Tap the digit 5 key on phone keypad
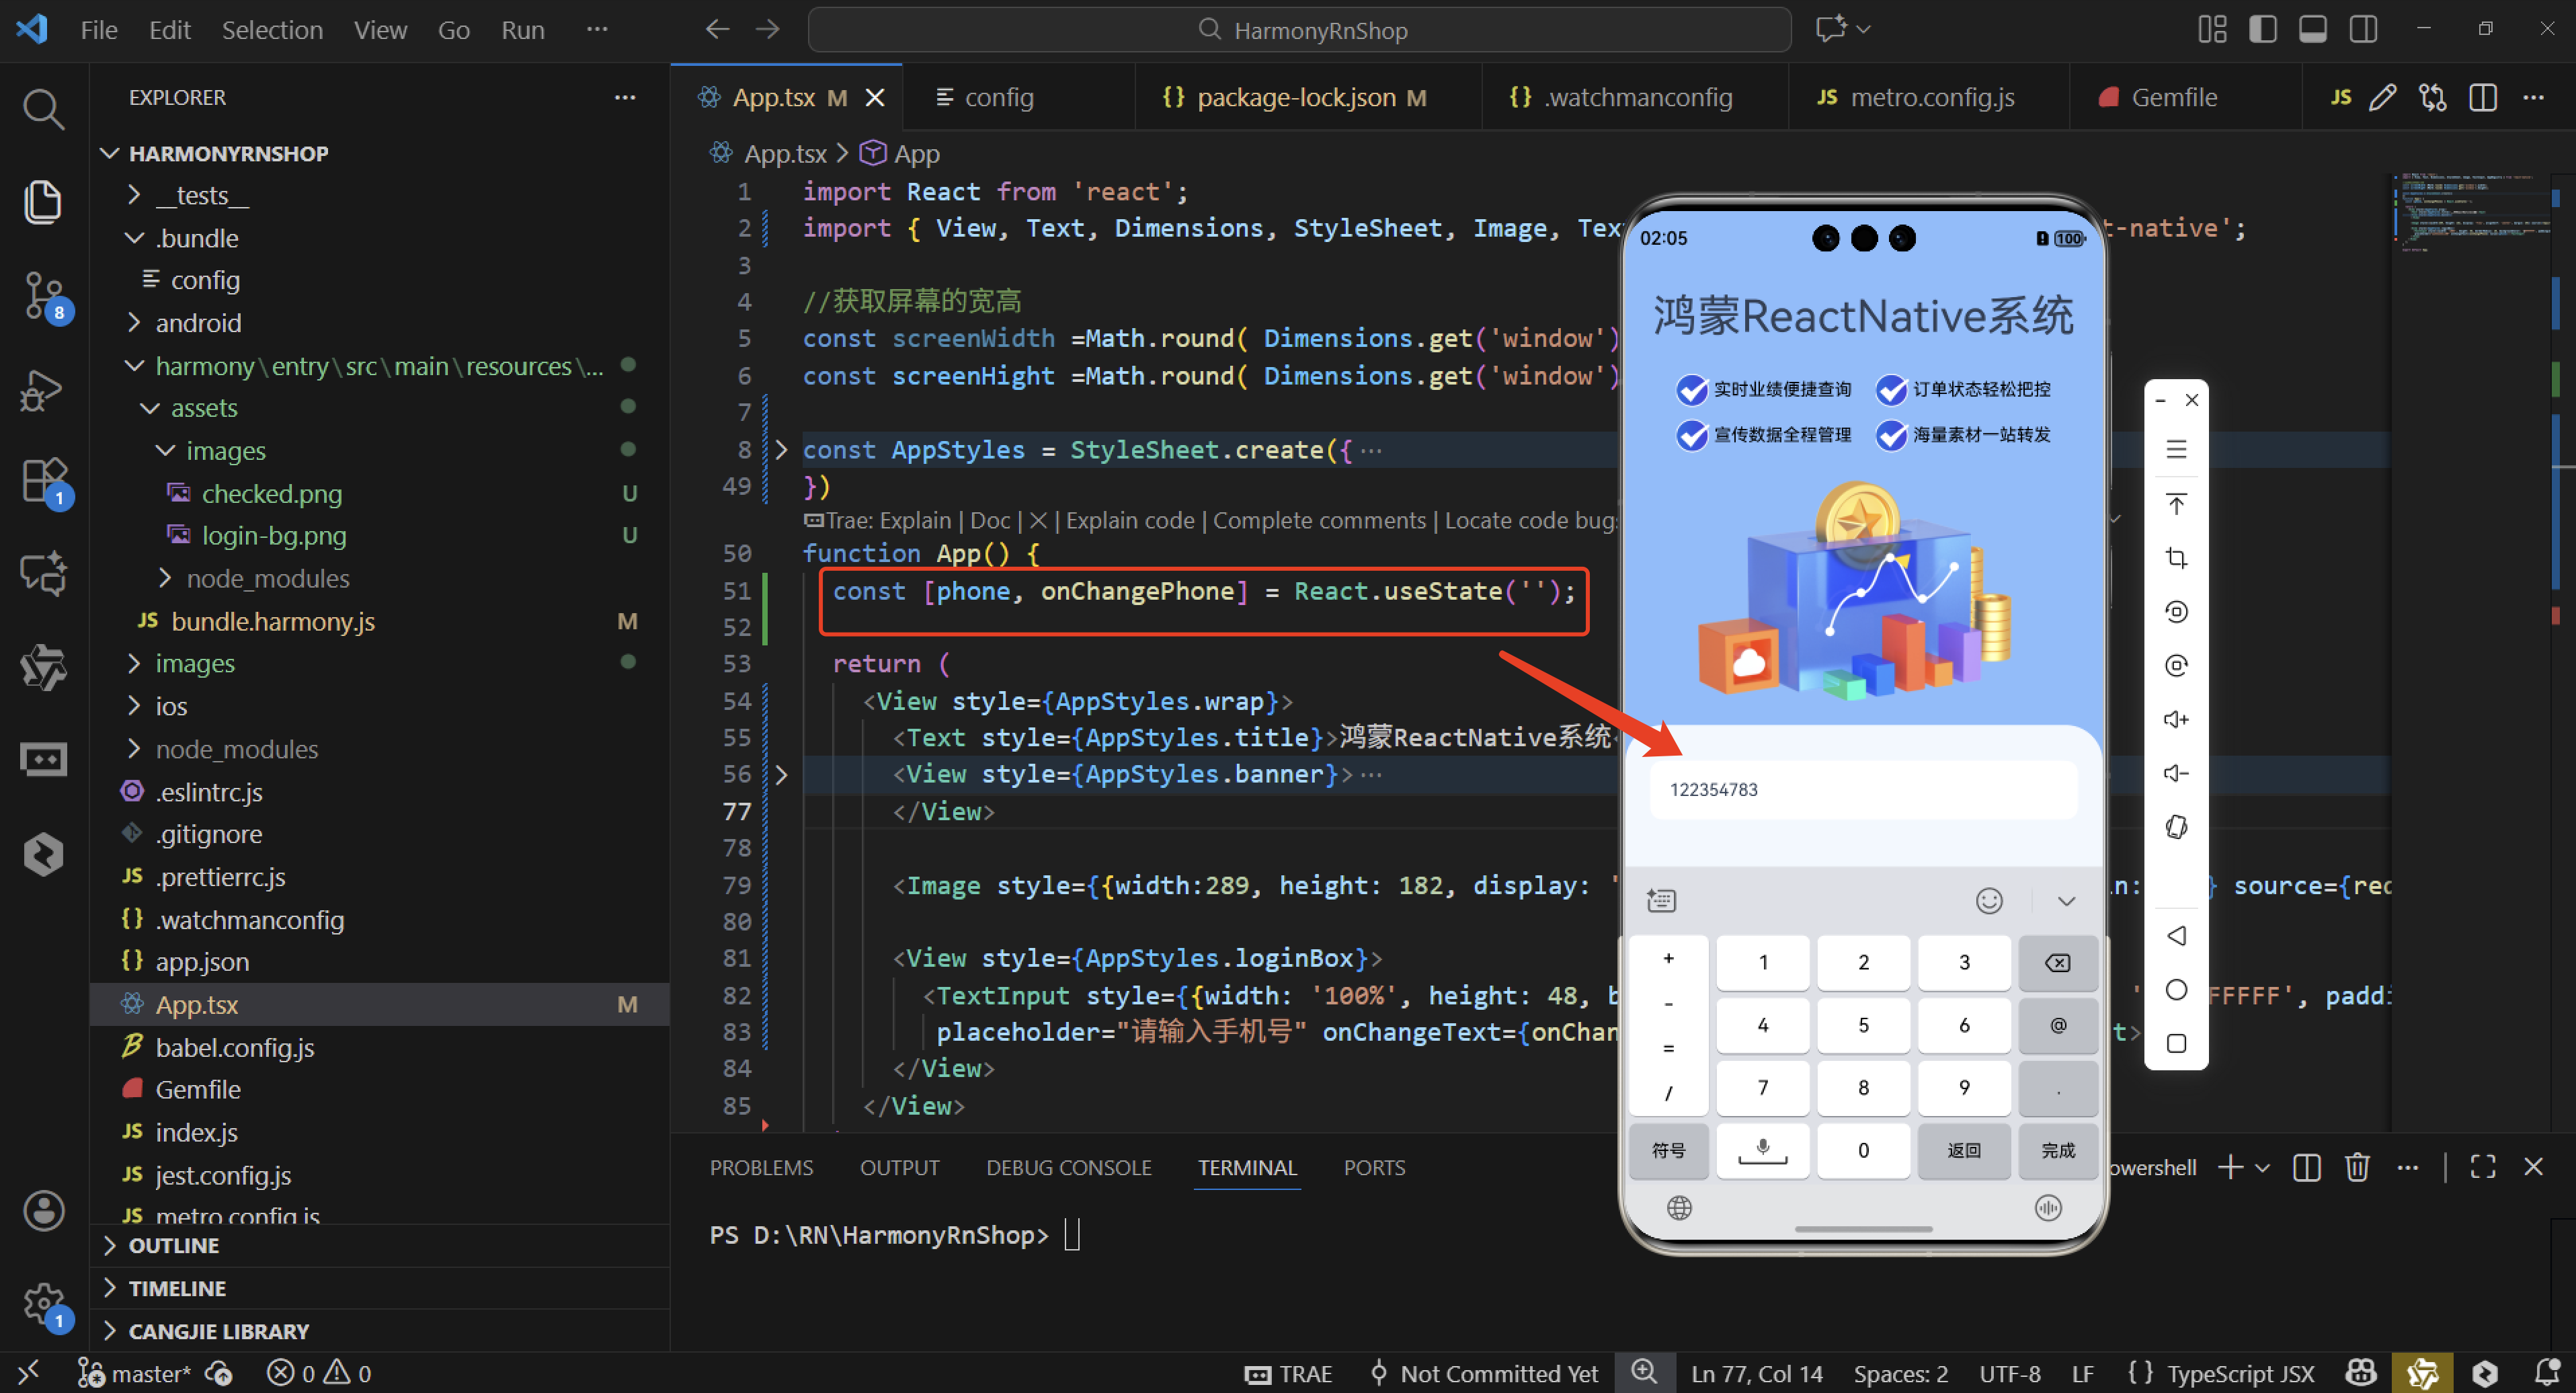Viewport: 2576px width, 1393px height. coord(1863,1025)
